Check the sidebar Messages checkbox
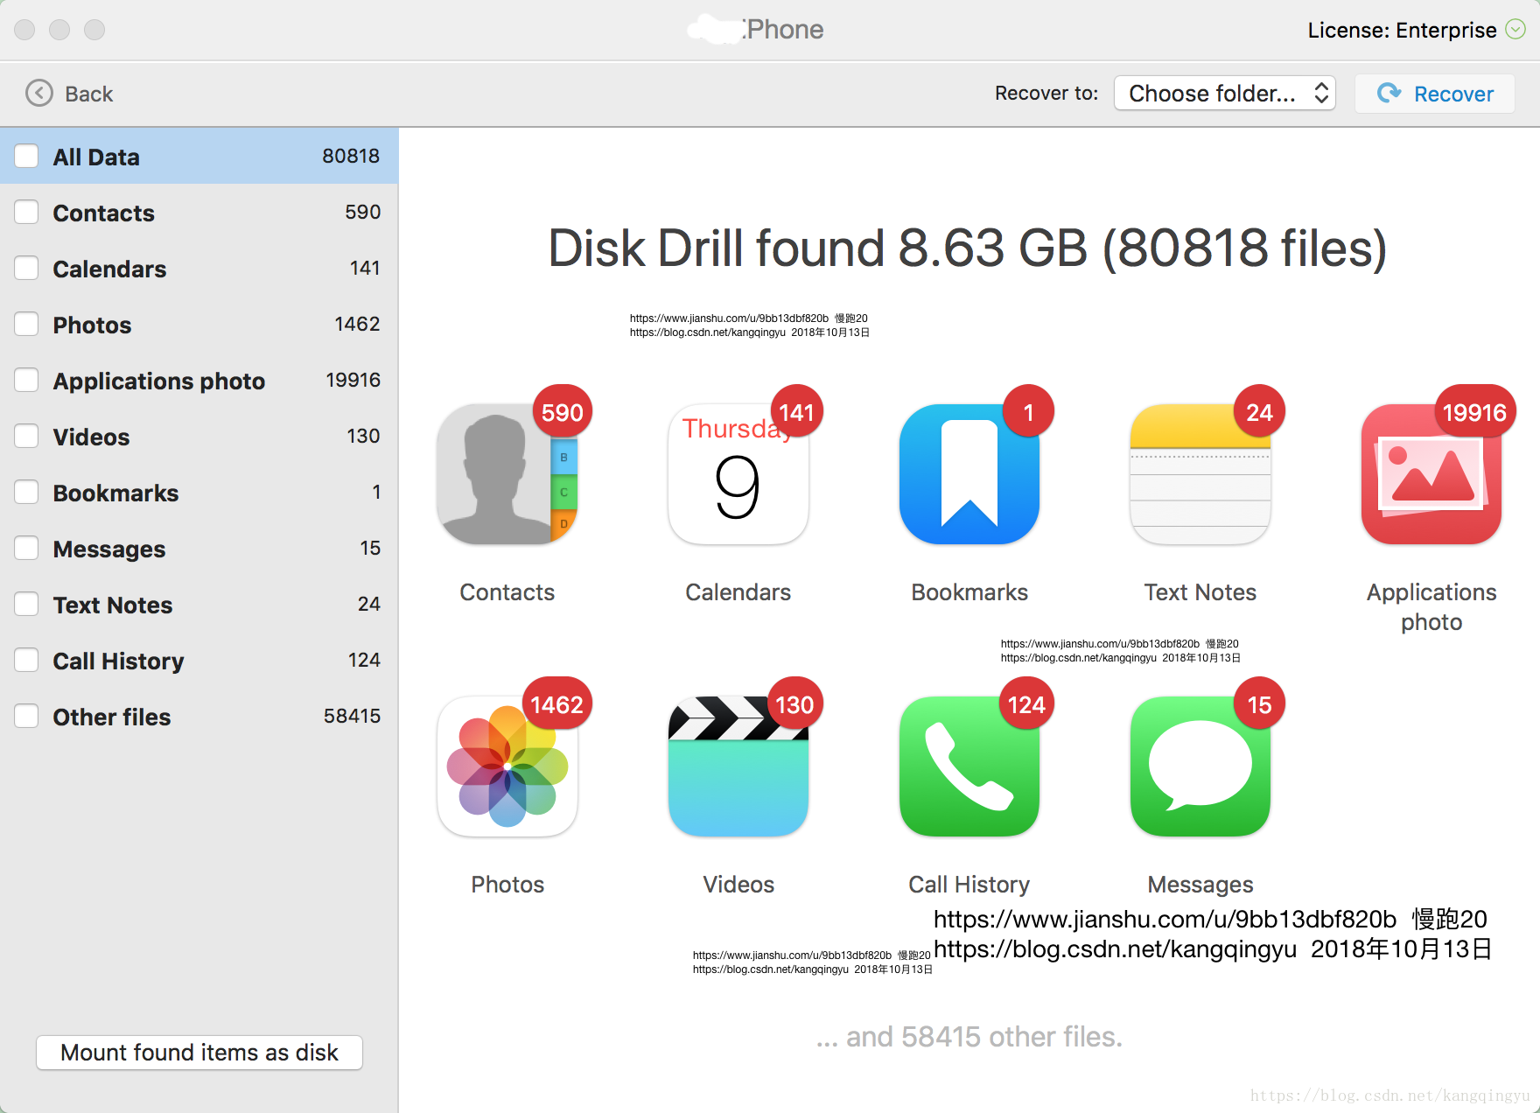This screenshot has width=1540, height=1113. [x=26, y=548]
